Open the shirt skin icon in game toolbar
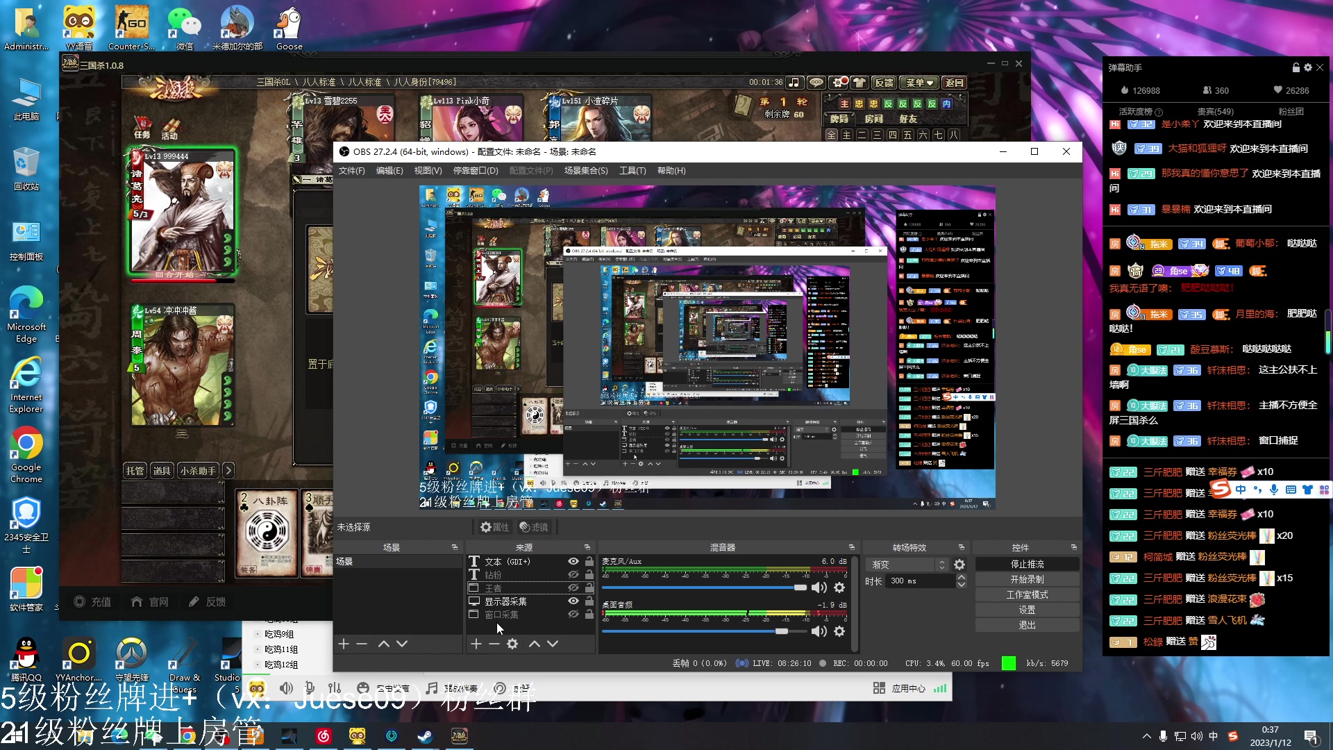 coord(860,83)
